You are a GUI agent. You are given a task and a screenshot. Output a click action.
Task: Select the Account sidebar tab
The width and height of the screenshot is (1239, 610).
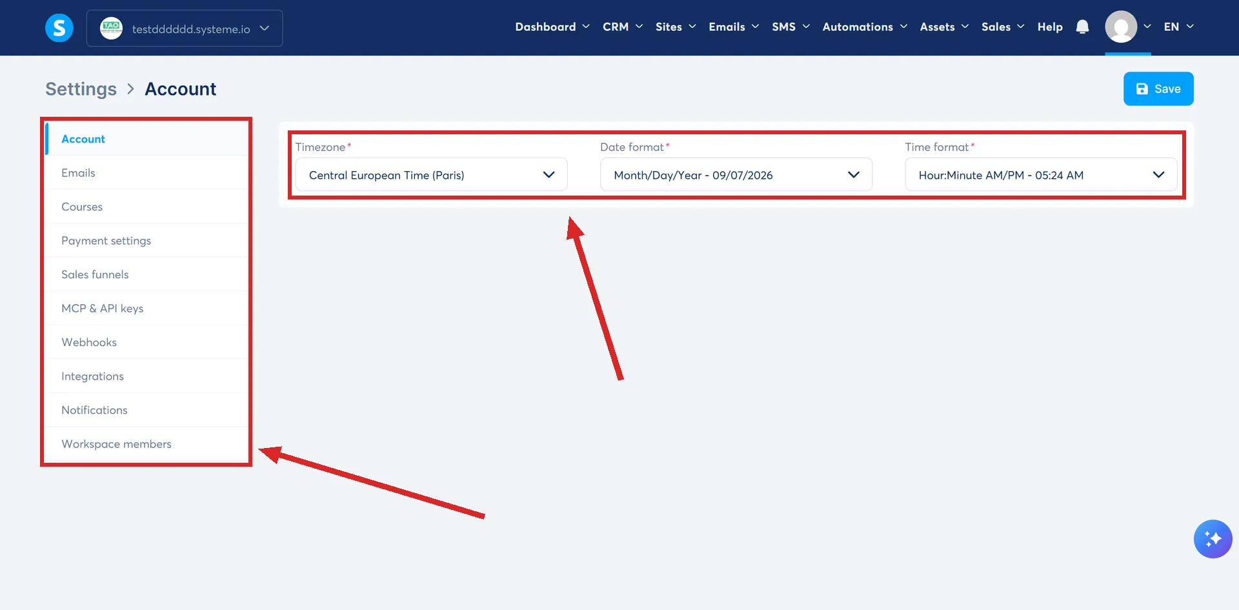point(146,139)
